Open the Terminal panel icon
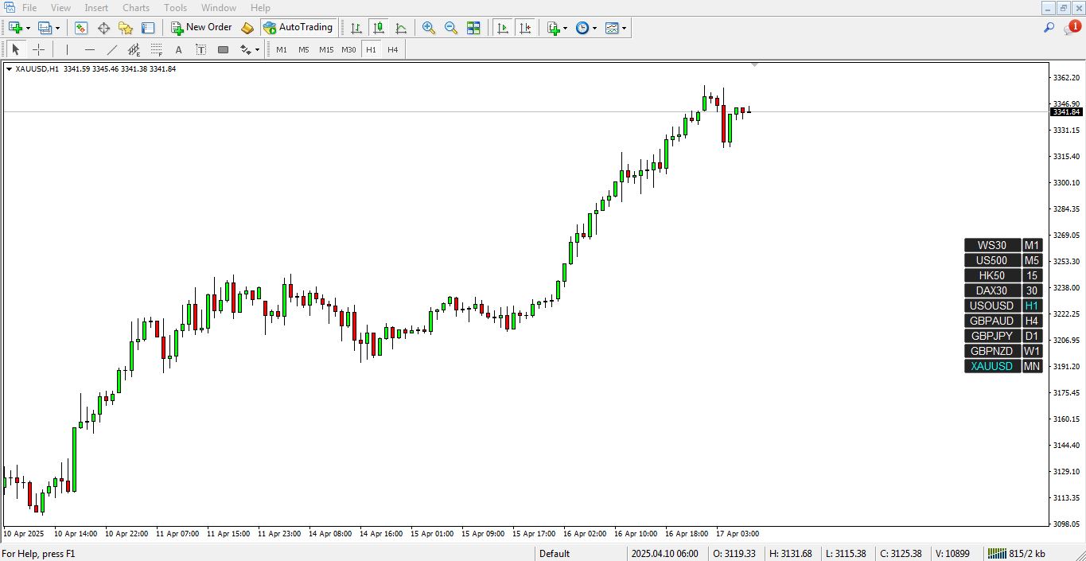Viewport: 1086px width, 561px height. pyautogui.click(x=148, y=28)
